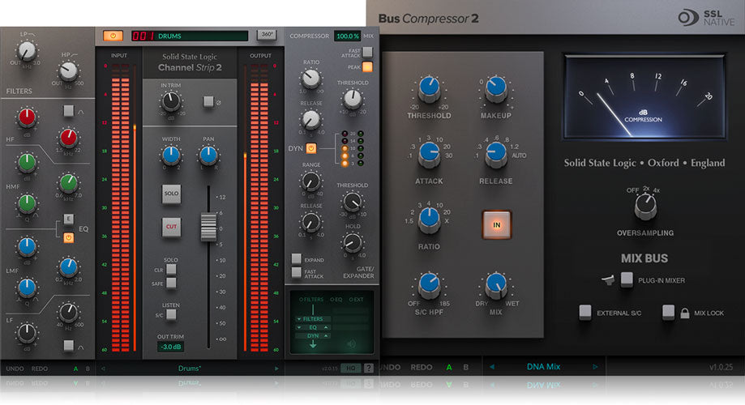Toggle the LISTEN S/C button
This screenshot has height=405, width=745.
[x=171, y=314]
